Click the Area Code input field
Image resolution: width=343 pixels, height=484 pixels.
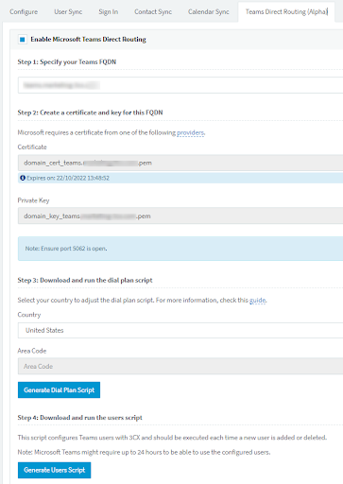click(180, 366)
